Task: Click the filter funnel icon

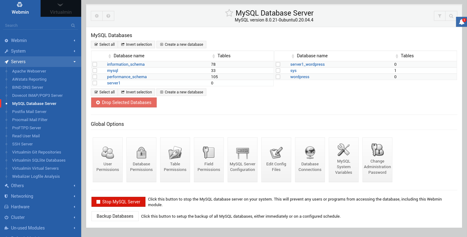Action: pos(440,16)
